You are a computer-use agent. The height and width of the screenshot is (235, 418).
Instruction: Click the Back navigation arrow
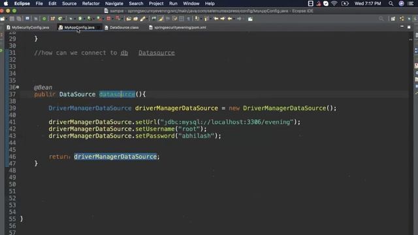pyautogui.click(x=230, y=19)
